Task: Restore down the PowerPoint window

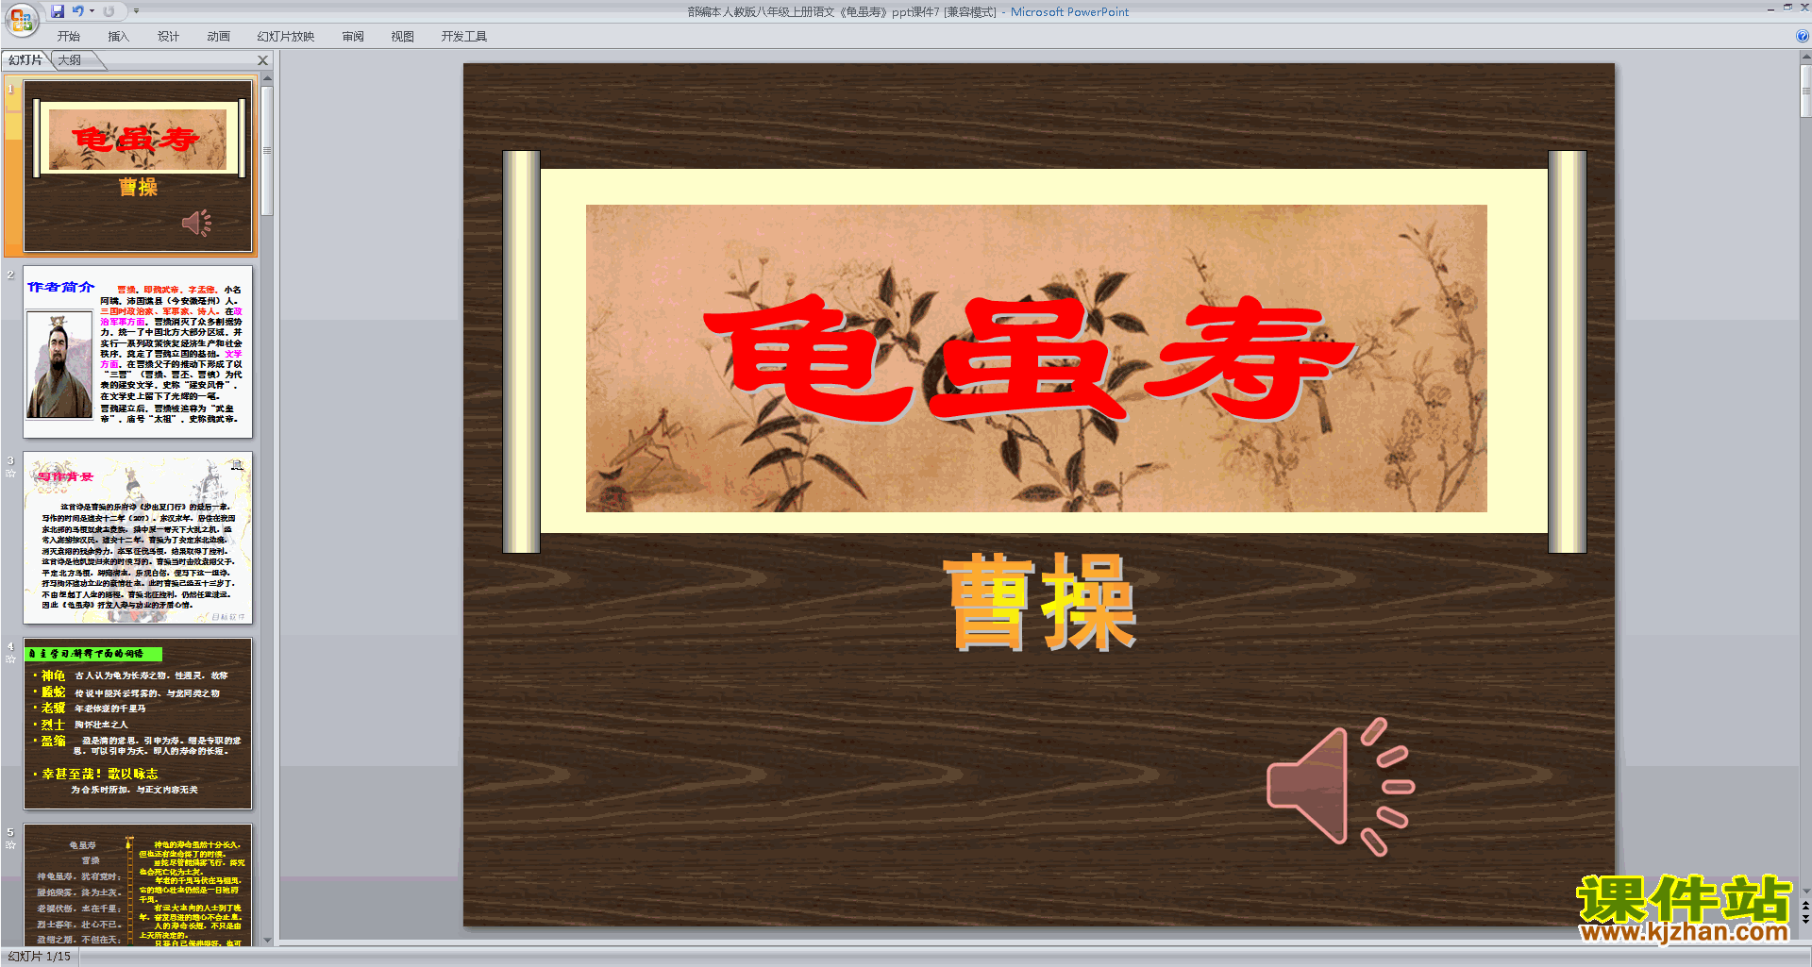Action: [1787, 8]
